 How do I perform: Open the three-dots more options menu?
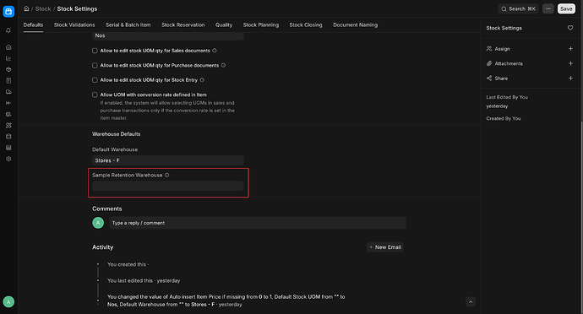[x=548, y=8]
